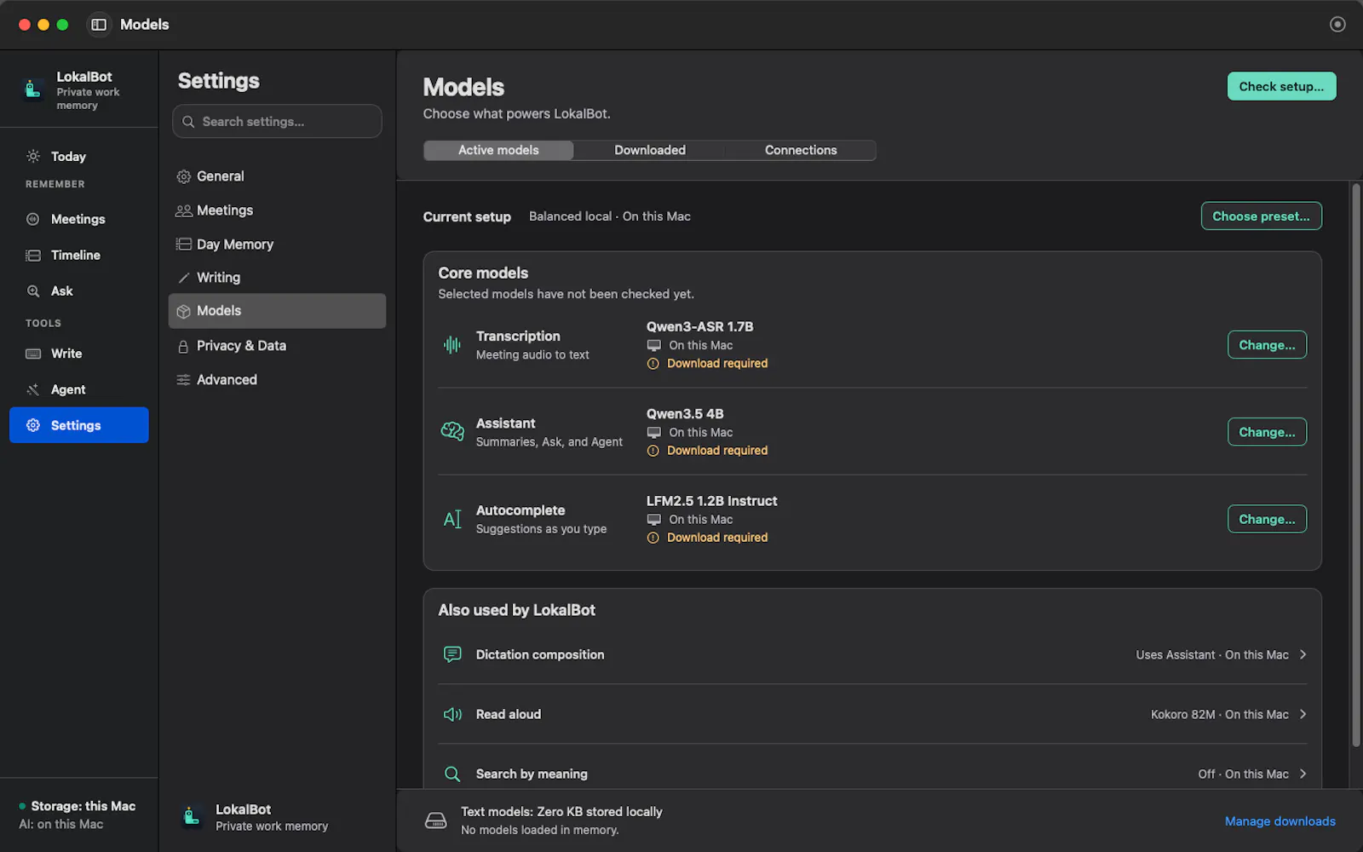Screen dimensions: 1363x852
Task: Open Meetings in the main sidebar
Action: click(x=78, y=219)
